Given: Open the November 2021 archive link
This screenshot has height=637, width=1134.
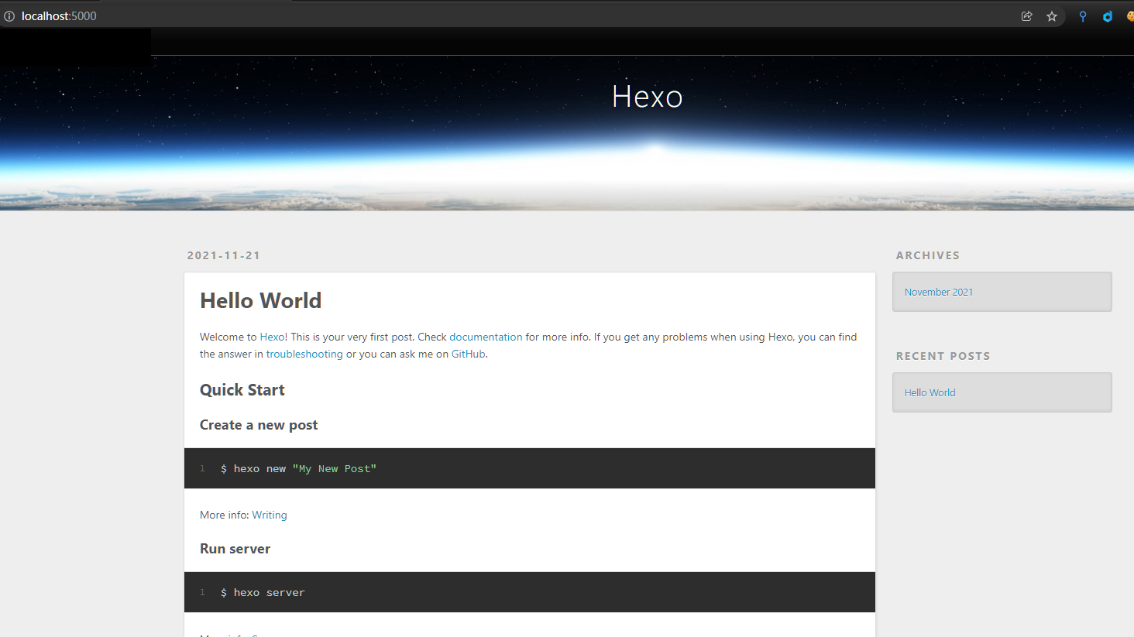Looking at the screenshot, I should point(939,292).
